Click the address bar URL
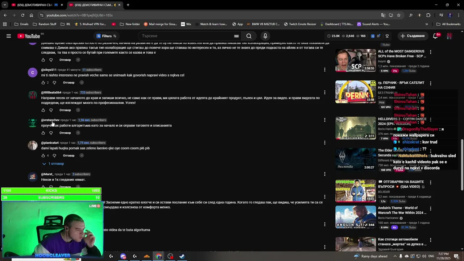This screenshot has width=464, height=261. [79, 15]
